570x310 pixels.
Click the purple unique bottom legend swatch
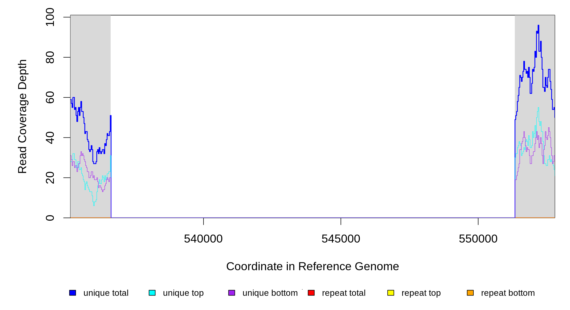[x=232, y=293]
